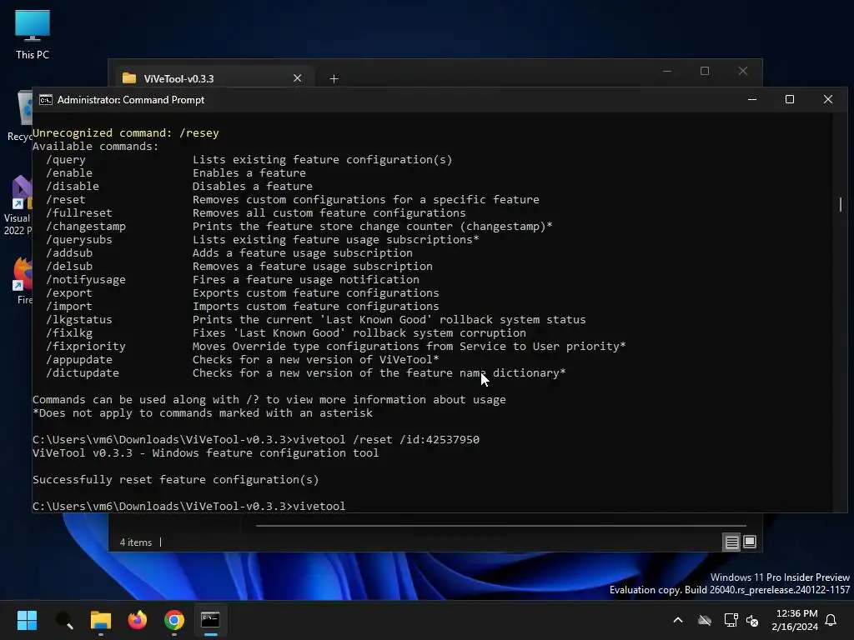Screen dimensions: 854x640
Task: Launch Google Chrome from the taskbar
Action: pos(174,620)
